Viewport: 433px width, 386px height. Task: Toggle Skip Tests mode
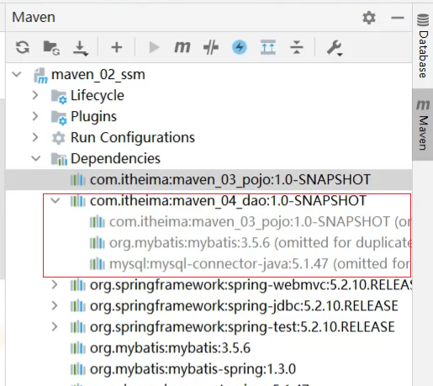click(211, 47)
